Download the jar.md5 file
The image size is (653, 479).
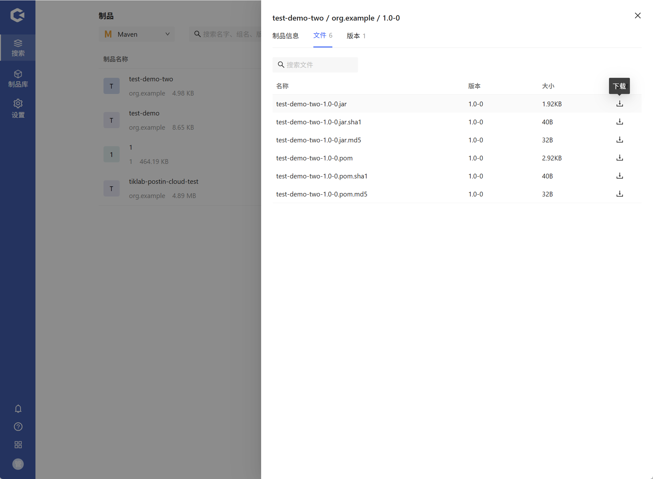(619, 140)
